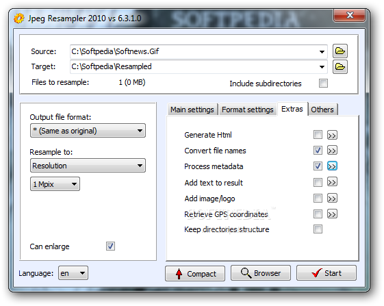
Task: Browse for Source folder icon
Action: (x=340, y=51)
